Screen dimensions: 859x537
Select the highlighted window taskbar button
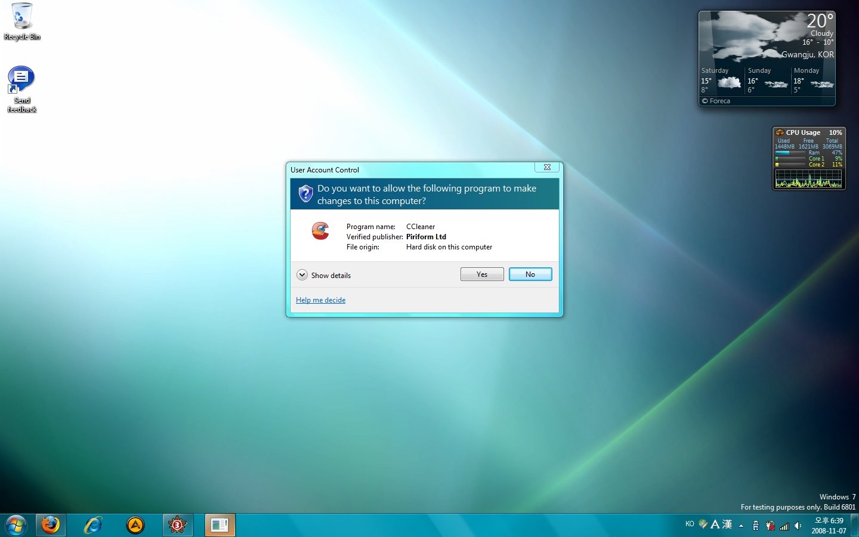pyautogui.click(x=220, y=525)
